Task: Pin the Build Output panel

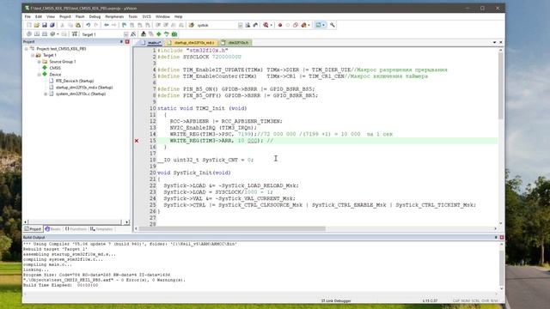Action: [x=496, y=238]
